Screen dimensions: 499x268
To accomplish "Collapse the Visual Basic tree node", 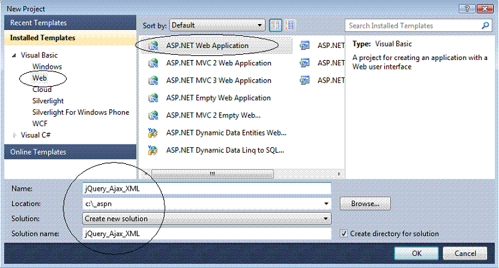I will pyautogui.click(x=14, y=55).
